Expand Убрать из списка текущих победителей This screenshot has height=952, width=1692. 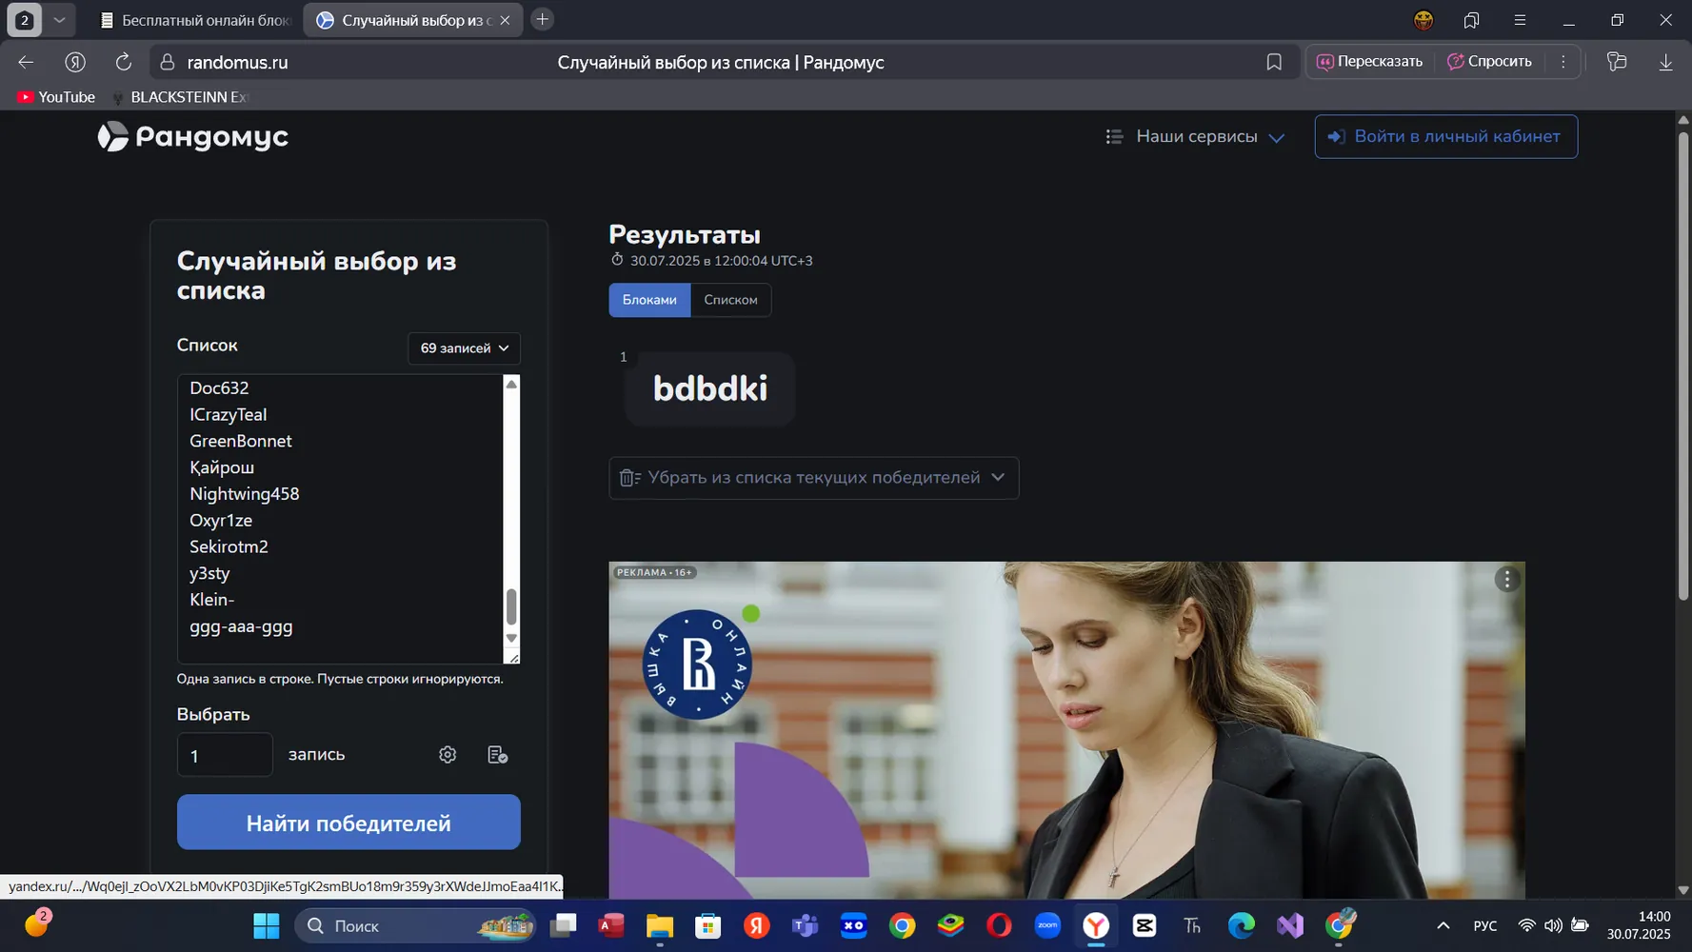click(x=813, y=478)
